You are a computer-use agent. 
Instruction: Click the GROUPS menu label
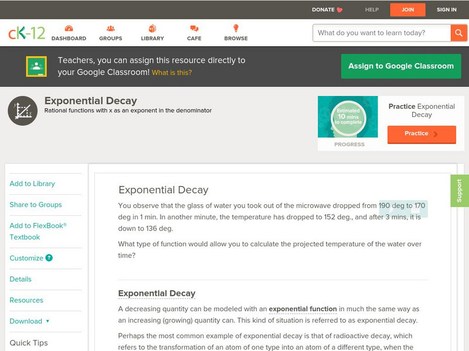[x=111, y=39]
